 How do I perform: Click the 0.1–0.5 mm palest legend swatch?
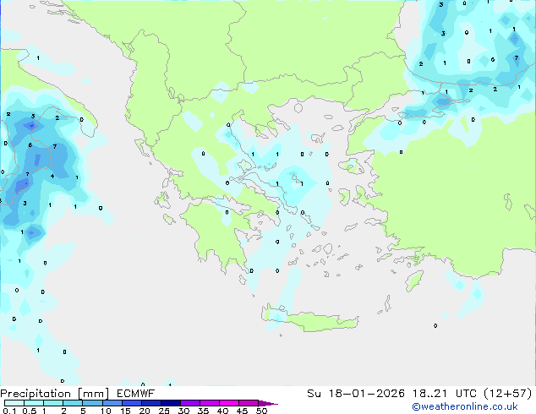click(x=14, y=403)
